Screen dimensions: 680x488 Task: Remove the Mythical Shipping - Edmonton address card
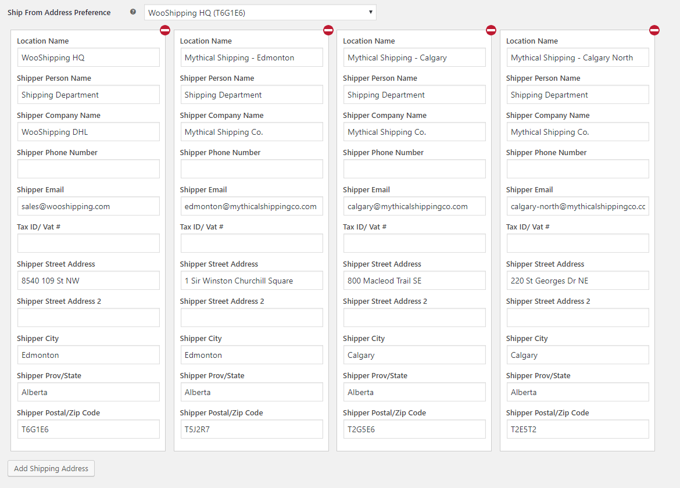coord(328,30)
